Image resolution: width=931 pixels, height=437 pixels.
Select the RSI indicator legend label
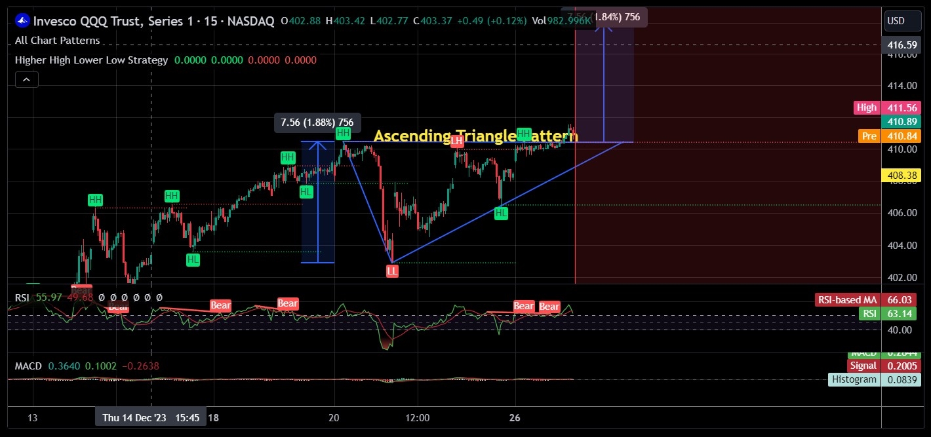(x=22, y=297)
